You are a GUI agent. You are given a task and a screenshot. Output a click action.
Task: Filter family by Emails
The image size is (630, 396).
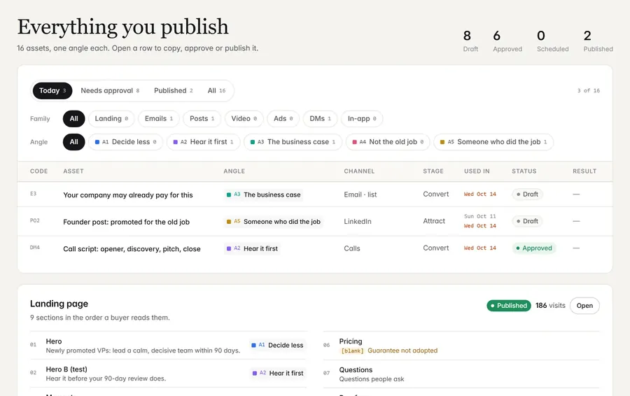[159, 118]
